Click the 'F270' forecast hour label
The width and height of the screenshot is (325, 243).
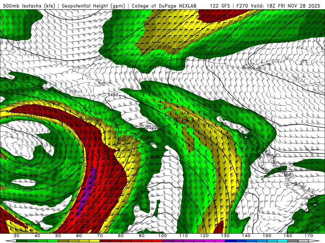pyautogui.click(x=243, y=6)
